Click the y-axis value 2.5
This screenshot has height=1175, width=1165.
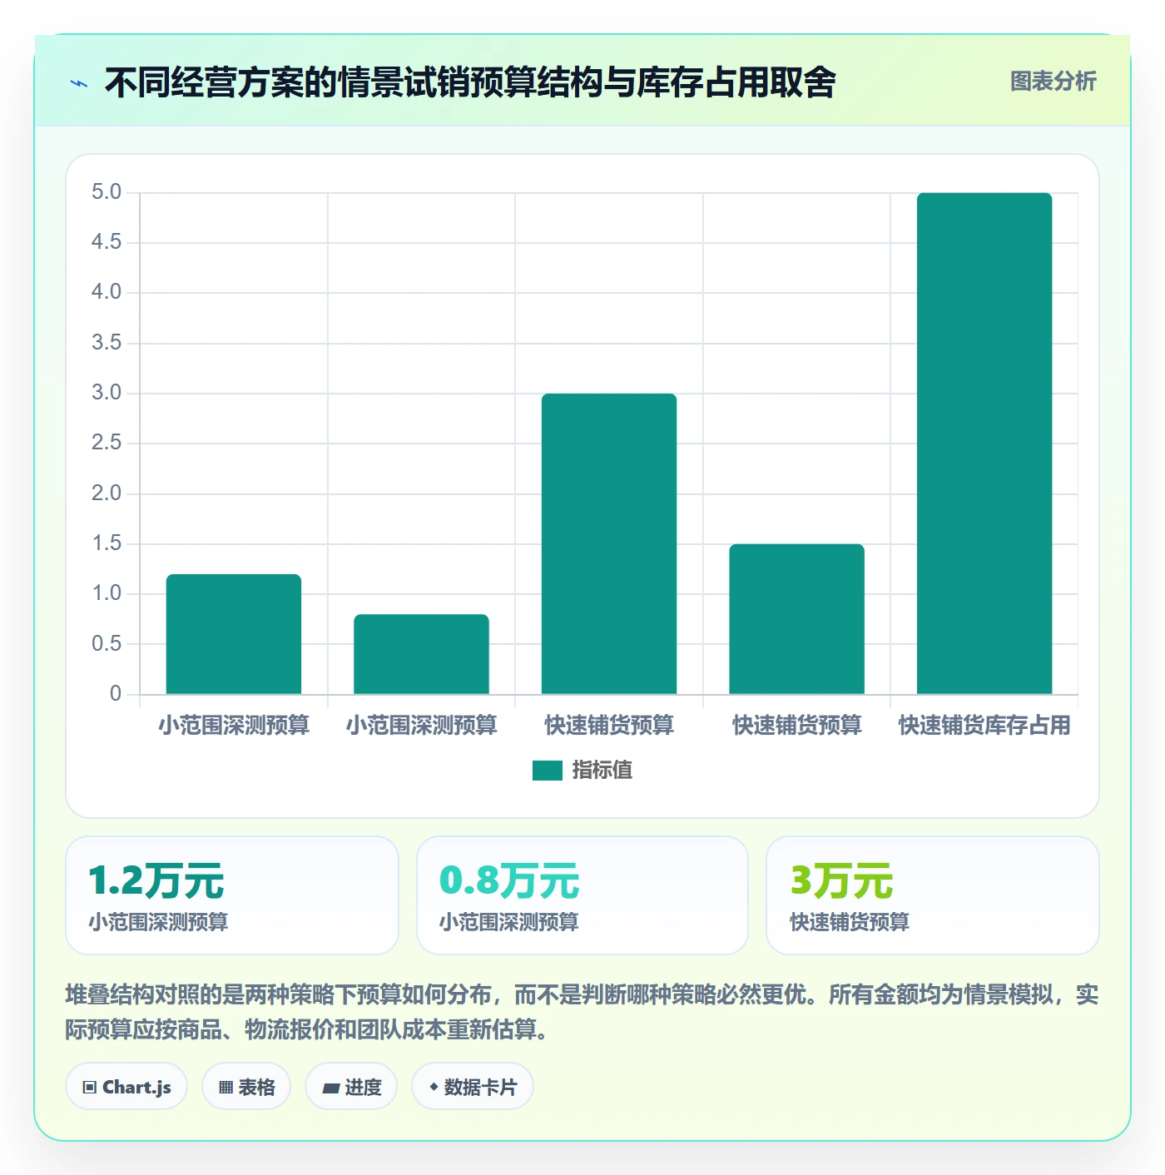pos(107,443)
